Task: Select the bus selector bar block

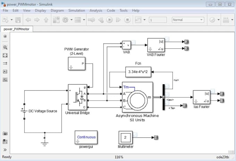Action: click(x=163, y=97)
